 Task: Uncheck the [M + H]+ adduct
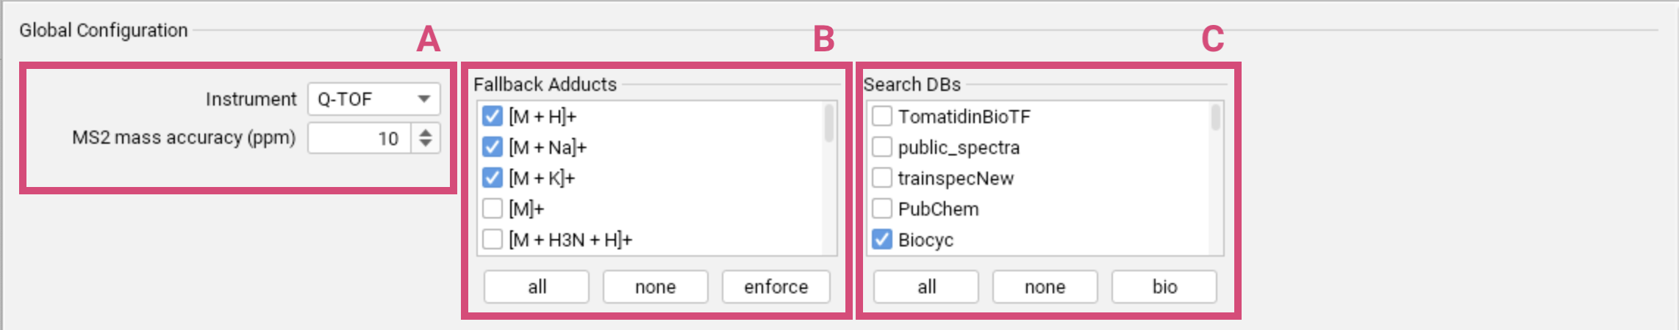pyautogui.click(x=493, y=117)
